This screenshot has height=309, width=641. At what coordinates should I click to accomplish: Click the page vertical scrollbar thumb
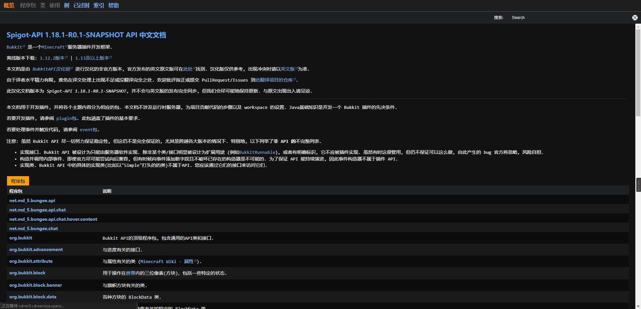click(638, 70)
